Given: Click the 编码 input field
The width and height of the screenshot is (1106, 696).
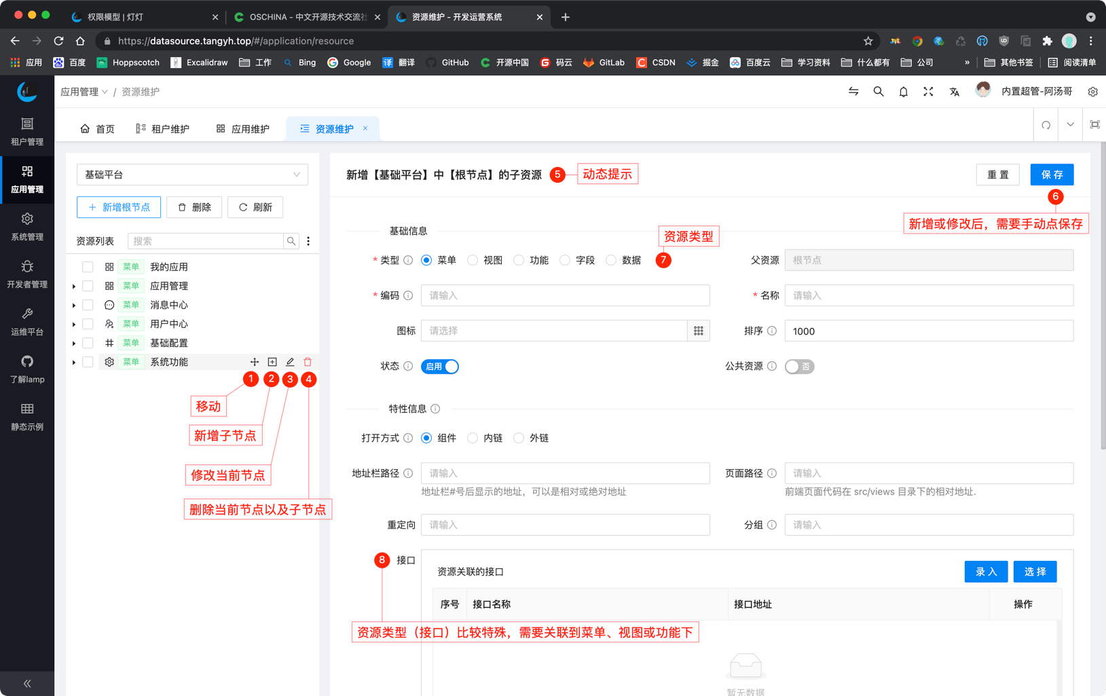Looking at the screenshot, I should pyautogui.click(x=565, y=295).
